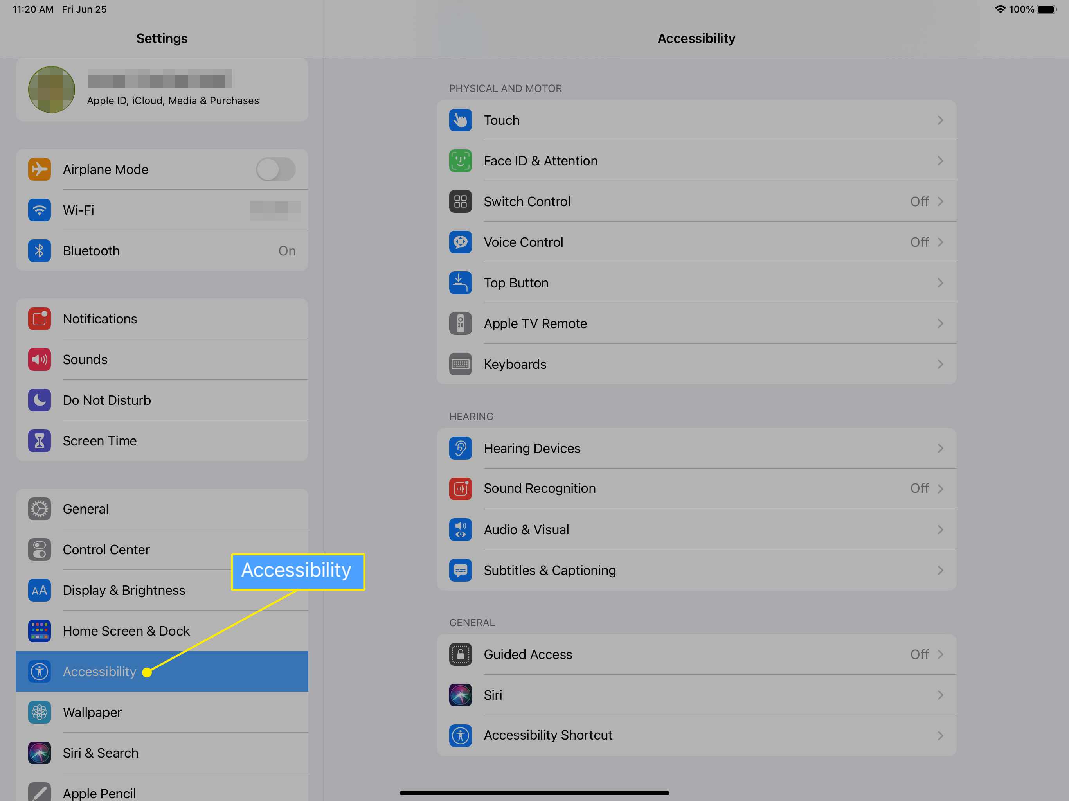Expand Hearing Devices chevron

(x=940, y=448)
